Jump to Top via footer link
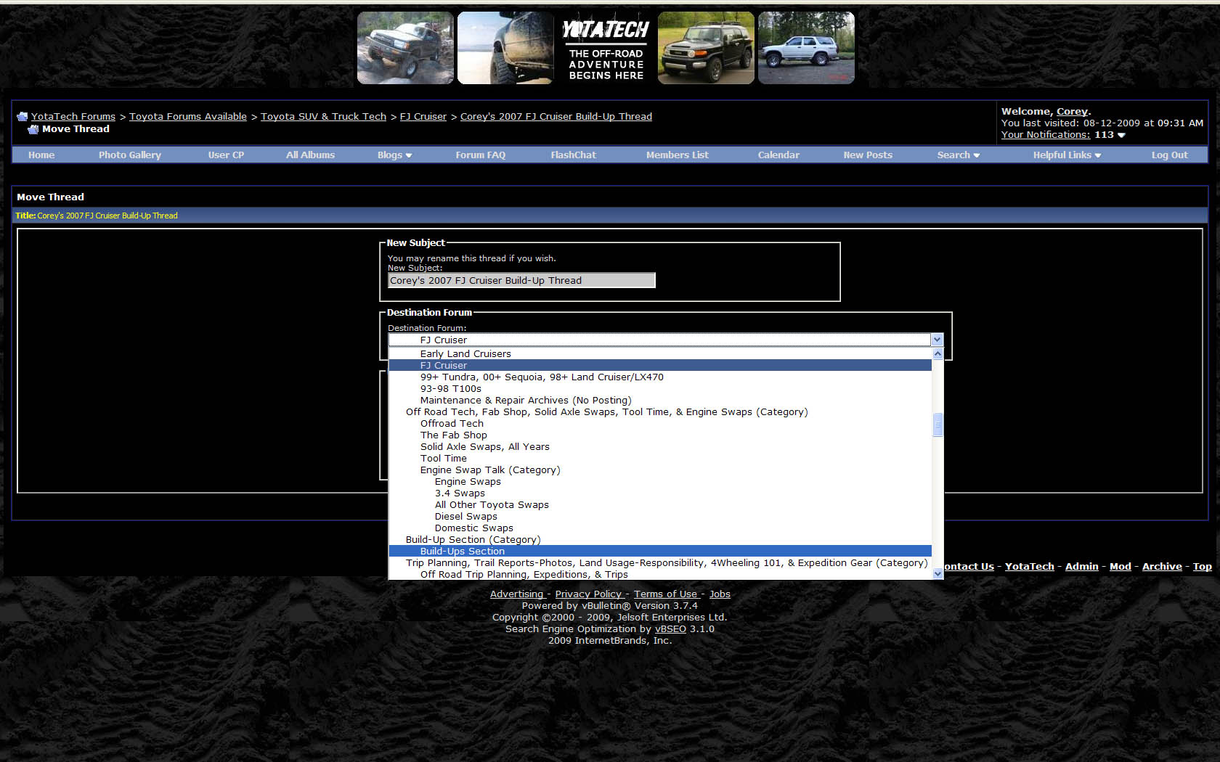 [x=1203, y=567]
